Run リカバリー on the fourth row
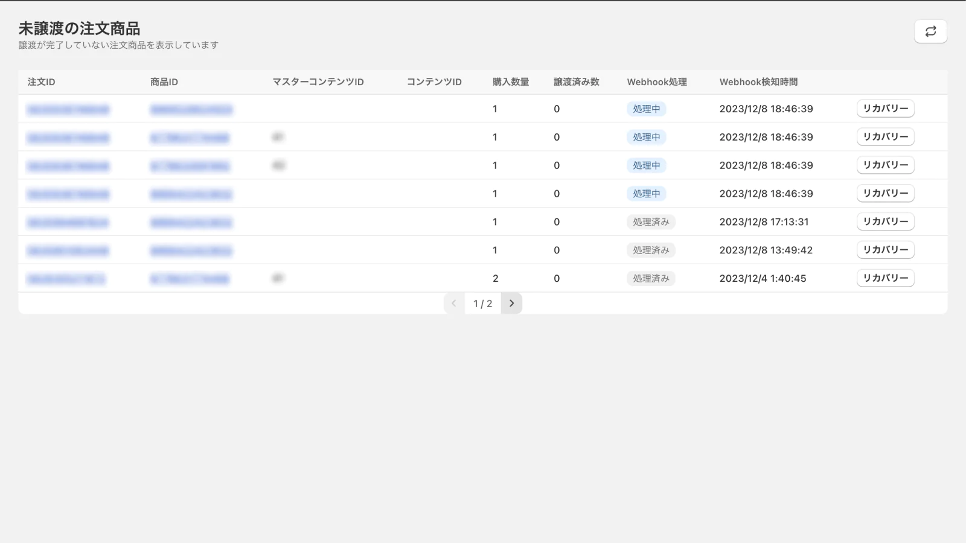966x543 pixels. pyautogui.click(x=885, y=194)
